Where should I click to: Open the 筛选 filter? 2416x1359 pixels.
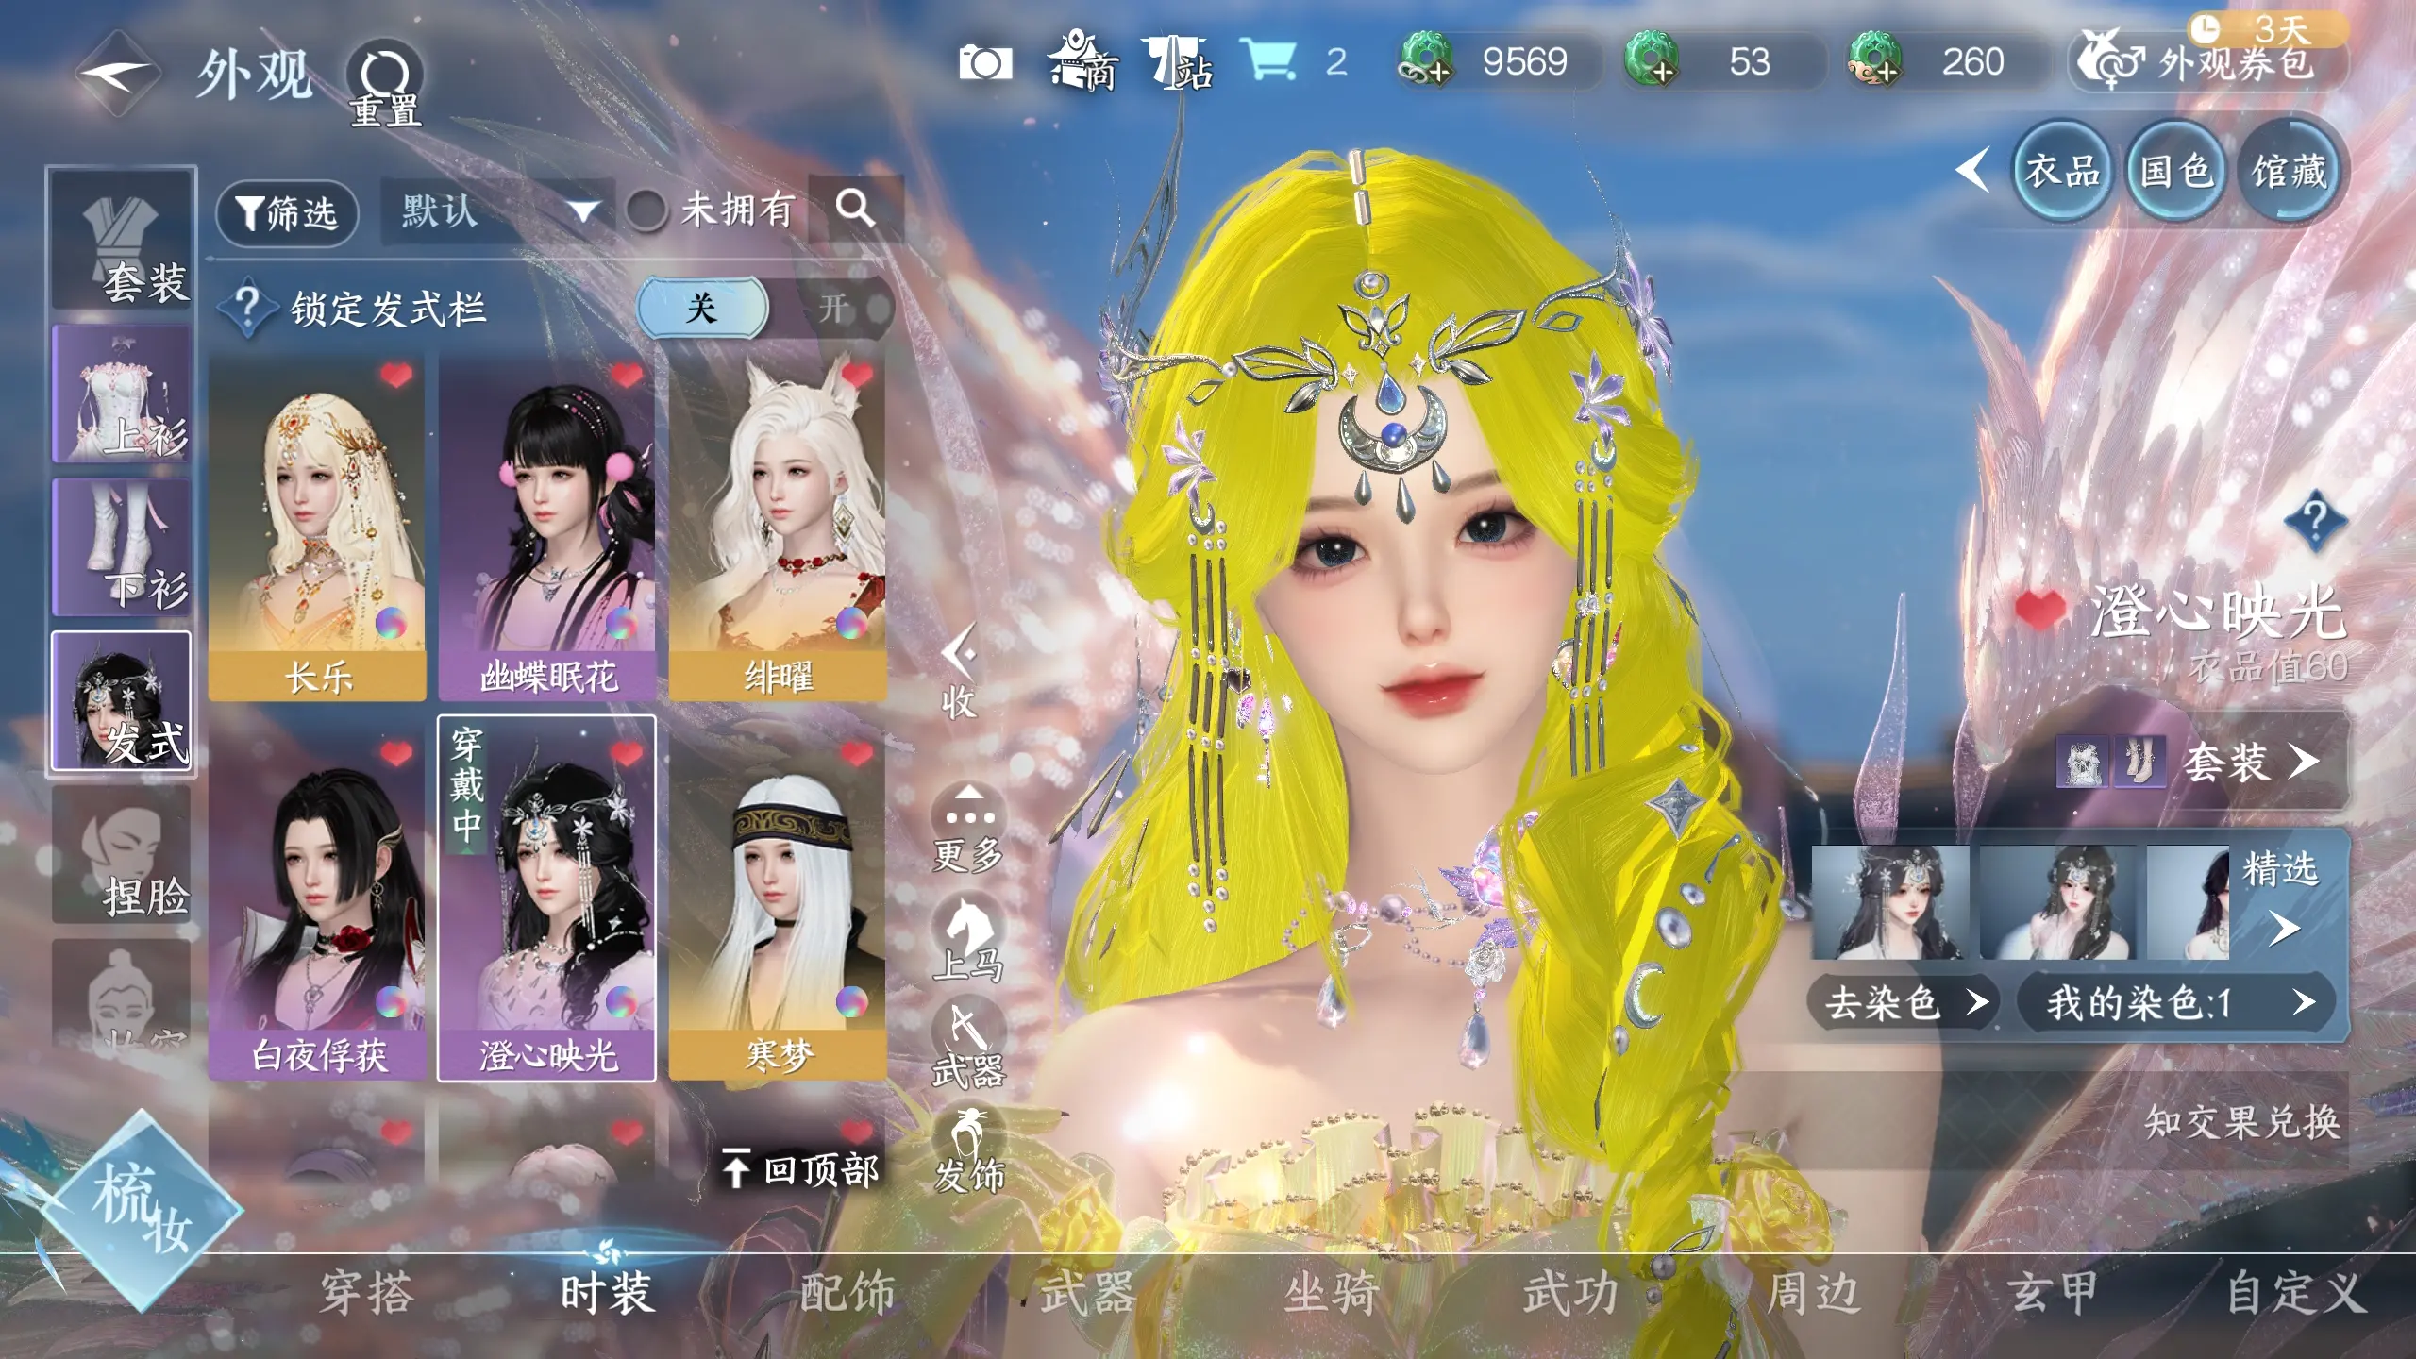coord(287,212)
